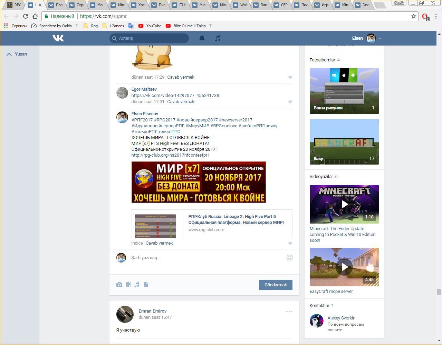Switch to the Мон browser tab
Screen dimensions: 442x345
tap(97, 5)
